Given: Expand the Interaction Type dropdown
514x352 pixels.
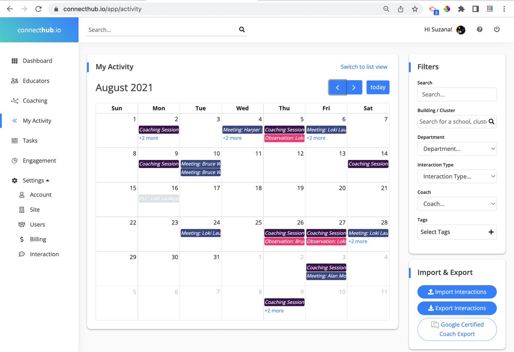Looking at the screenshot, I should (457, 176).
